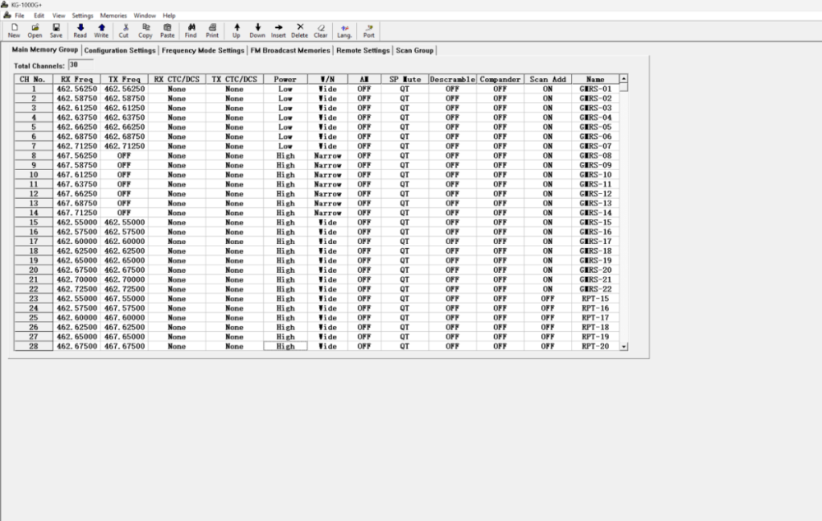
Task: Switch to the Configuration Settings tab
Action: 120,50
